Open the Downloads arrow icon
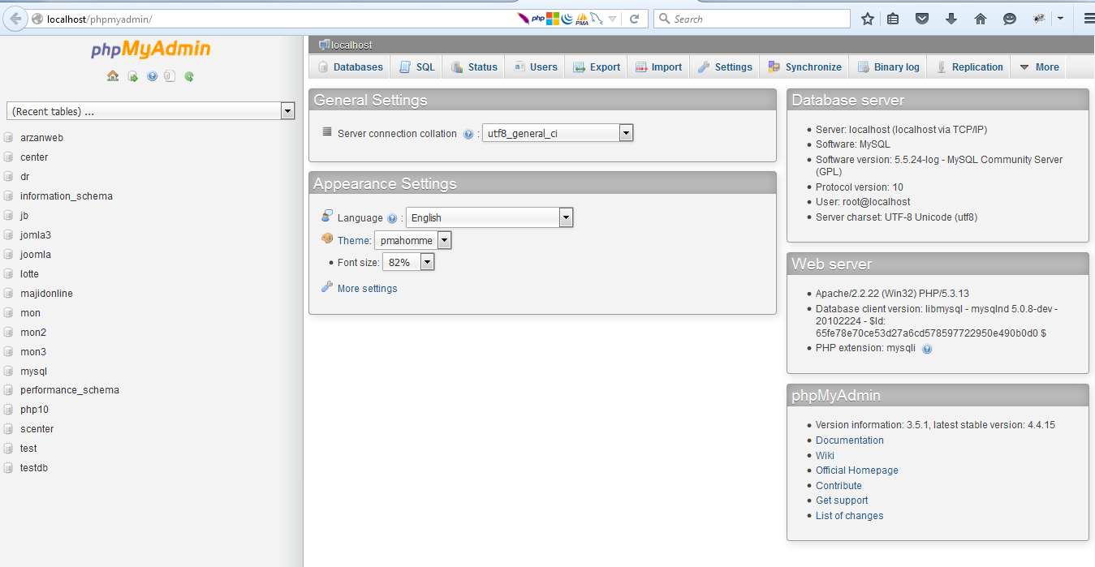The height and width of the screenshot is (567, 1095). coord(951,19)
